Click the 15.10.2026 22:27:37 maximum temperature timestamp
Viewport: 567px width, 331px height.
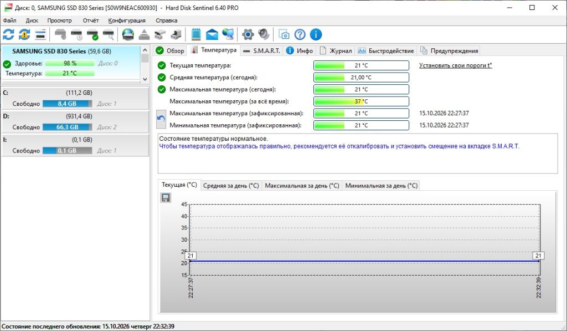pos(444,113)
